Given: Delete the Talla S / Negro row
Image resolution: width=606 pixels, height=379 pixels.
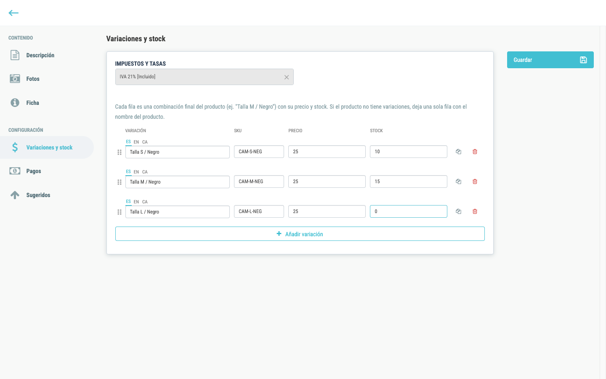Looking at the screenshot, I should coord(475,152).
